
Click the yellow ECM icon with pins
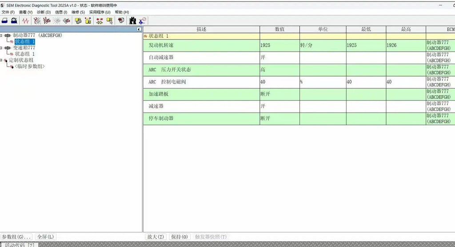click(88, 20)
